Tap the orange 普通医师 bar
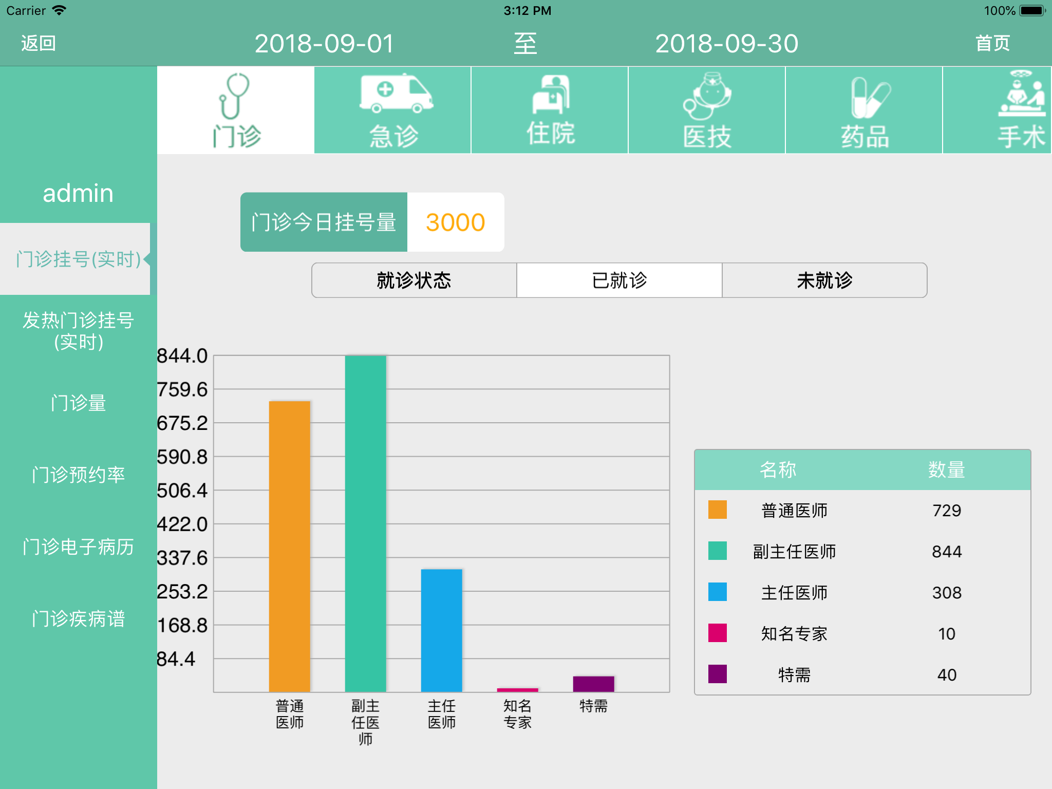The height and width of the screenshot is (789, 1052). click(289, 547)
